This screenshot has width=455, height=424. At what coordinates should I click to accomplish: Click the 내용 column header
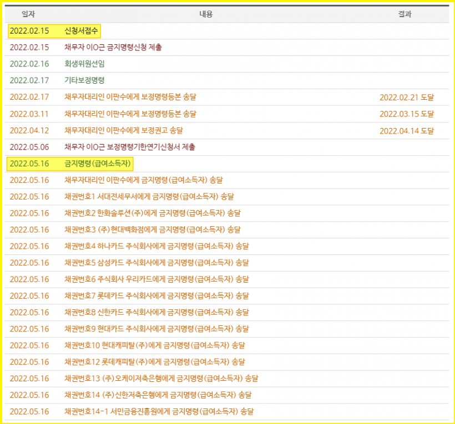pyautogui.click(x=206, y=14)
